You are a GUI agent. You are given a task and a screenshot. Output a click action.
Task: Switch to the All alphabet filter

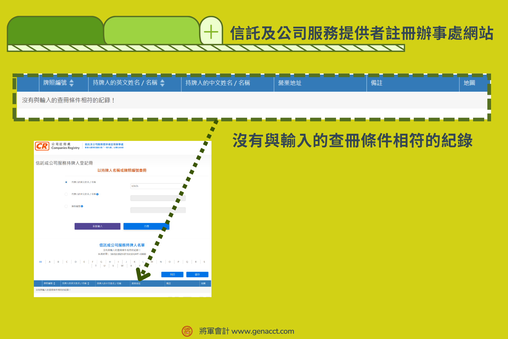(x=40, y=262)
